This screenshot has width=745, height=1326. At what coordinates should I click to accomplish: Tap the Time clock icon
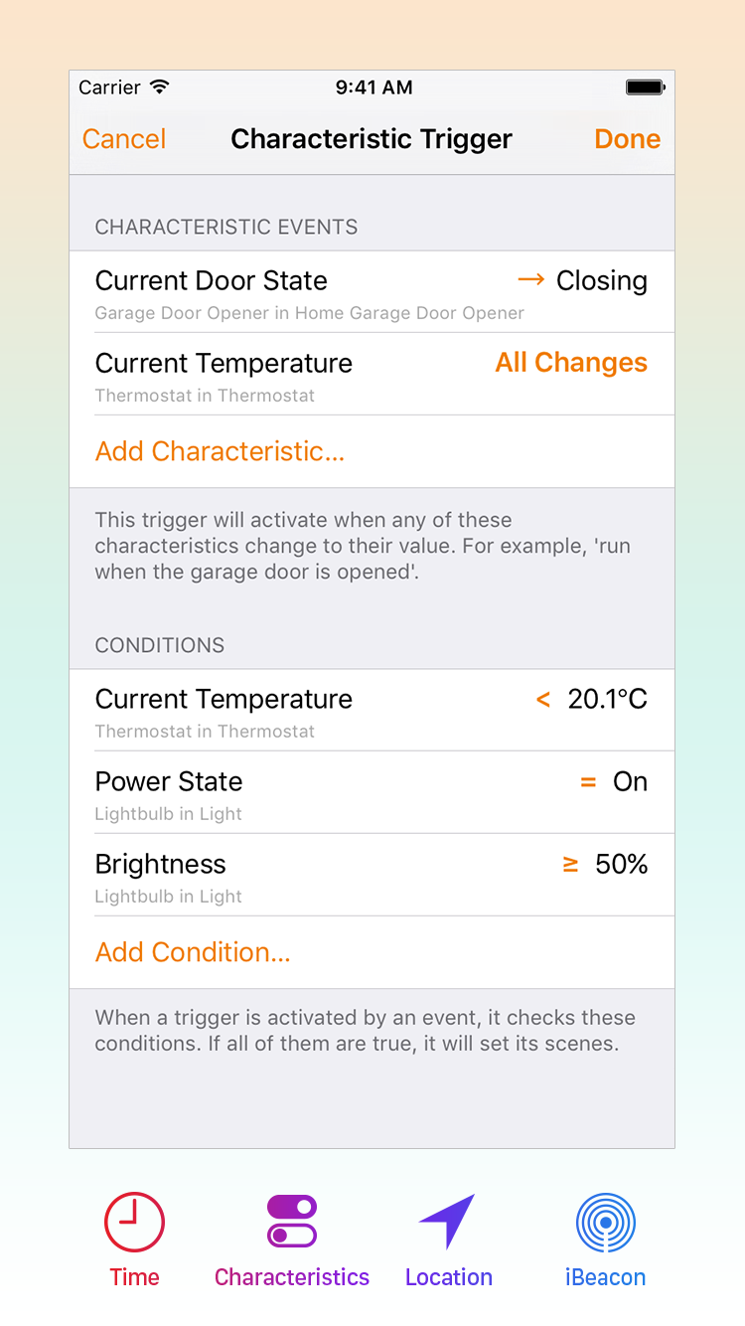(134, 1222)
